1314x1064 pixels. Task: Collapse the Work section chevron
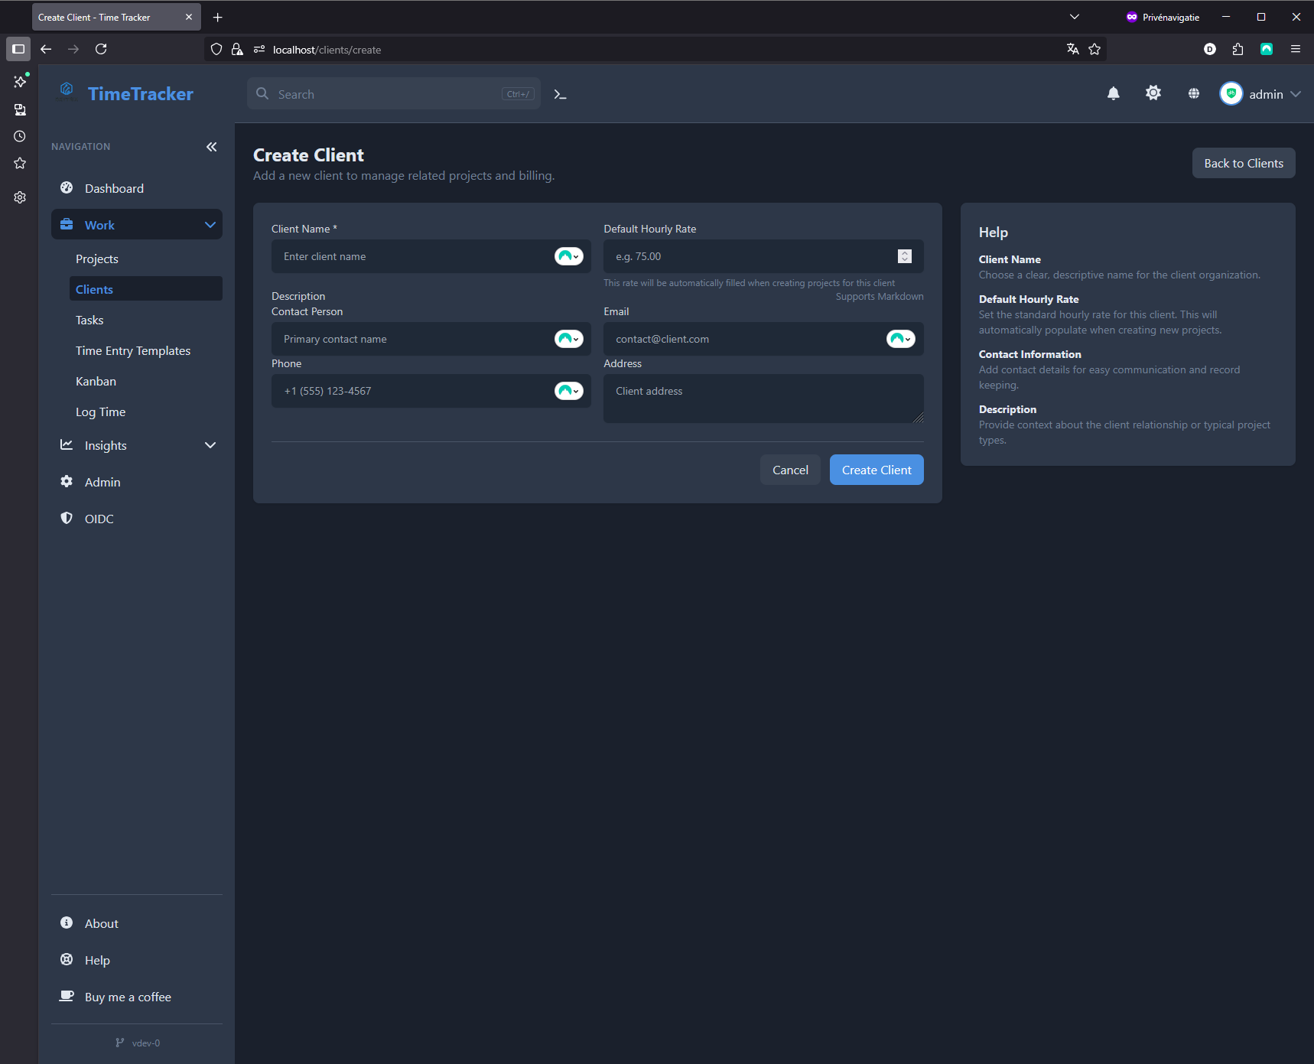(210, 224)
